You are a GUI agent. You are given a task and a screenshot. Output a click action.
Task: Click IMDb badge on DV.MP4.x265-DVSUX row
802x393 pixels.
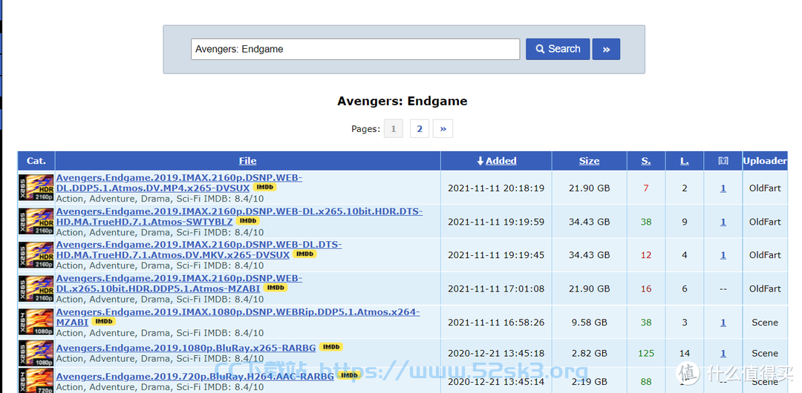[x=264, y=188]
